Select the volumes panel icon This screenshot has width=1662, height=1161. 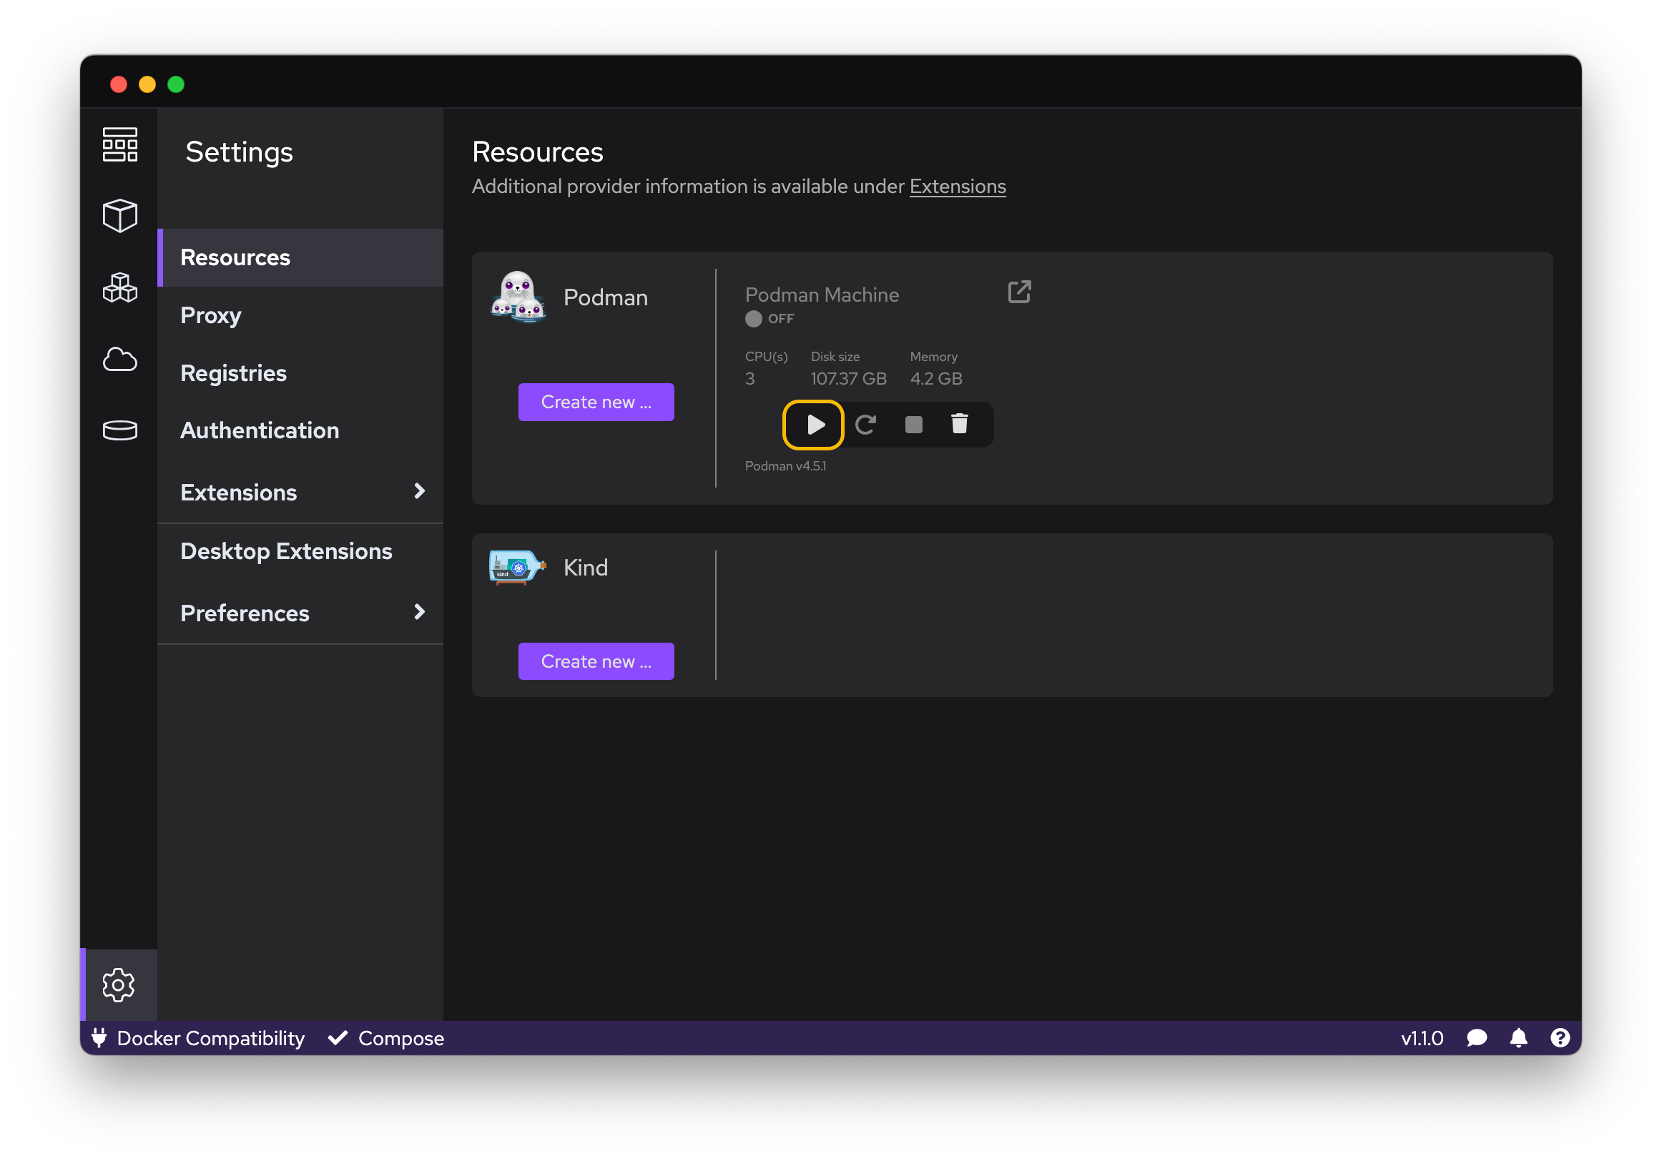pos(120,429)
